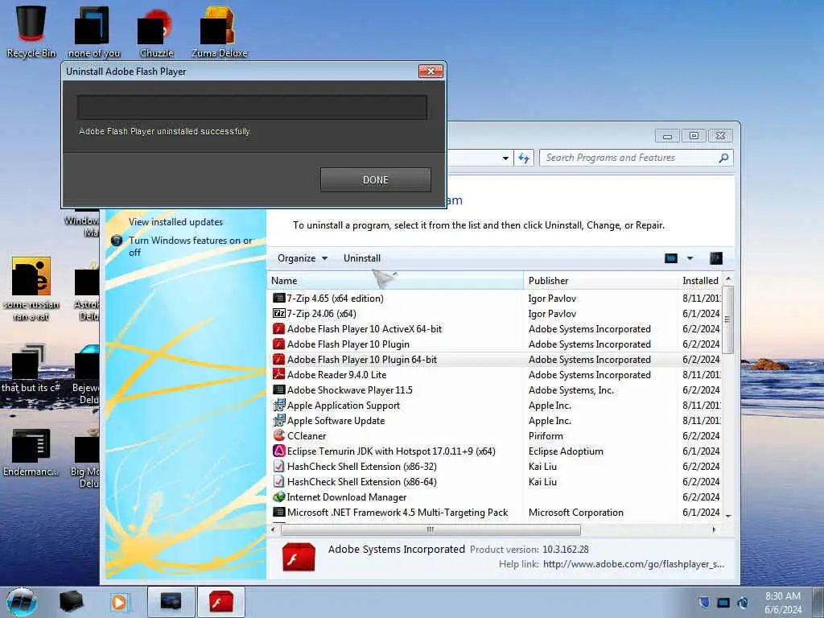The height and width of the screenshot is (618, 824).
Task: Click the vertical scrollbar up arrow
Action: 728,279
